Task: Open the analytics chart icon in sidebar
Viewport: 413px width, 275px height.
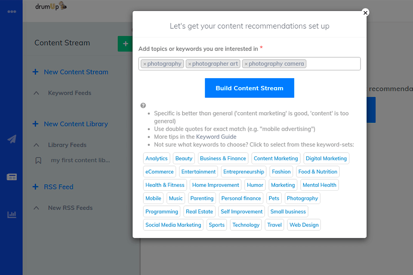Action: (12, 214)
